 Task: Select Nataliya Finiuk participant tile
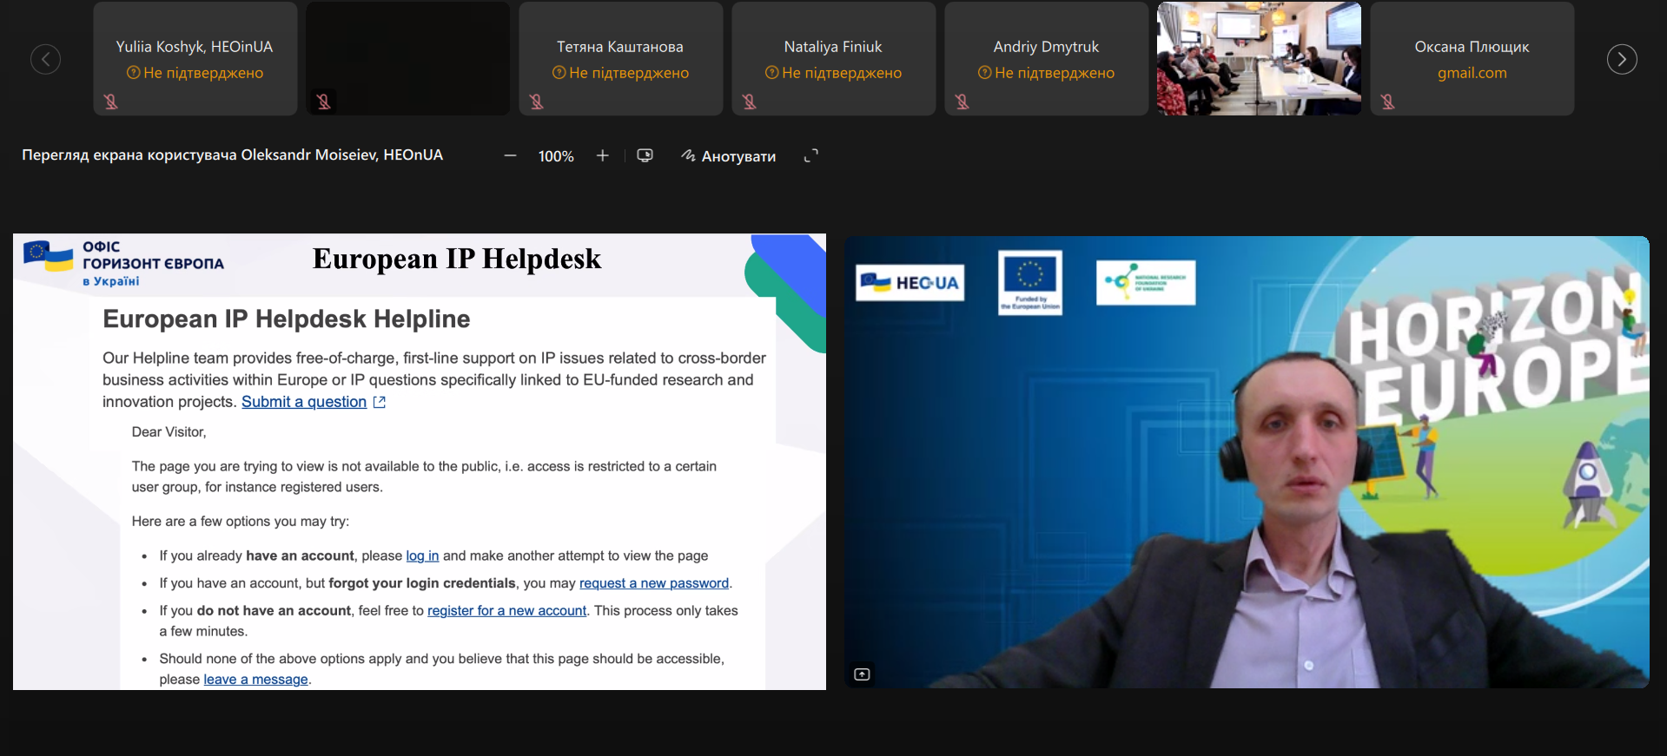coord(834,58)
